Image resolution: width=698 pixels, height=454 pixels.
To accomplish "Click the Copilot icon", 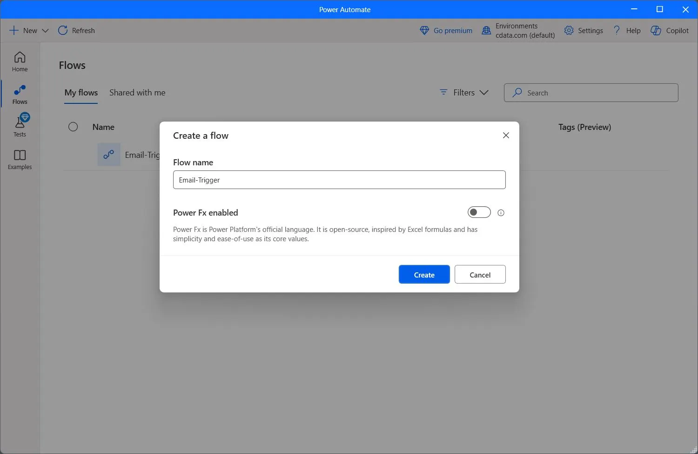I will click(x=656, y=31).
